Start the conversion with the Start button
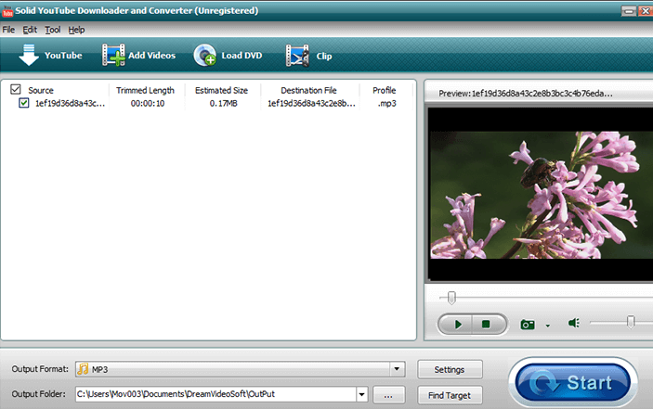 coord(572,382)
